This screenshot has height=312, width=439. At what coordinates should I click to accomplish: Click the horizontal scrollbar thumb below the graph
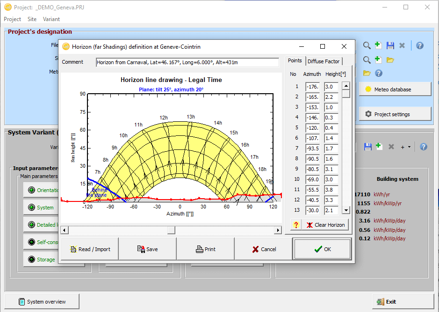coord(171,230)
